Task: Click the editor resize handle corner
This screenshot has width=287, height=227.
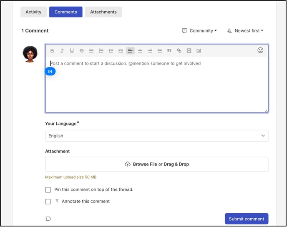Action: [x=266, y=111]
